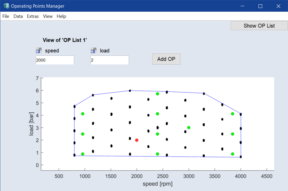Click the lock icon beside load
The height and width of the screenshot is (191, 288).
click(93, 51)
